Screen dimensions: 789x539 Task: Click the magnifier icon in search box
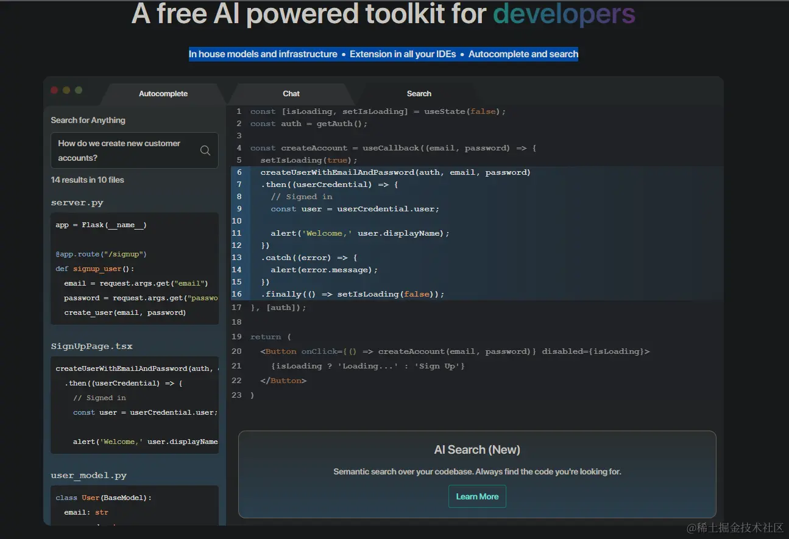[x=205, y=150]
